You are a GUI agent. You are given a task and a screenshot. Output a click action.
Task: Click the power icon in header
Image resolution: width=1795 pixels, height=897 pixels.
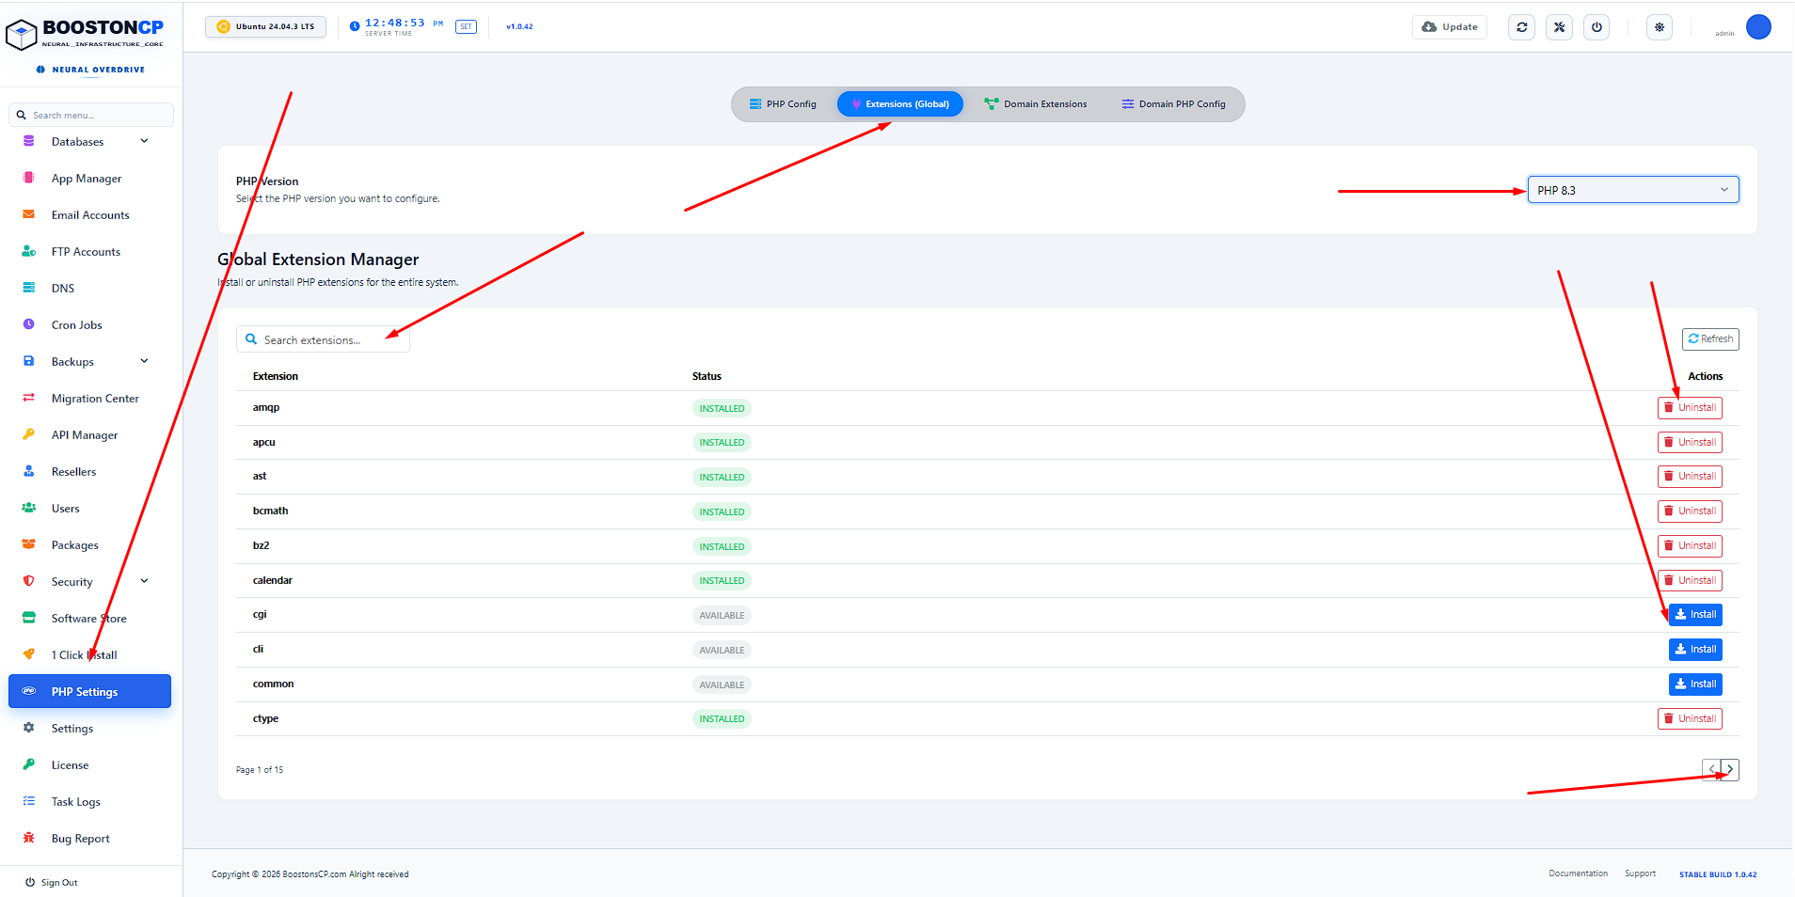tap(1596, 27)
